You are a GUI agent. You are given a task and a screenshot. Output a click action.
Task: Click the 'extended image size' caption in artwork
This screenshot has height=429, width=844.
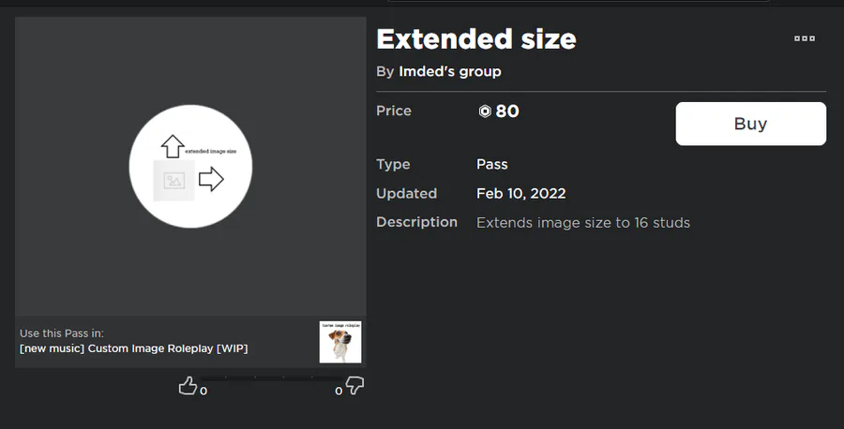(x=210, y=151)
